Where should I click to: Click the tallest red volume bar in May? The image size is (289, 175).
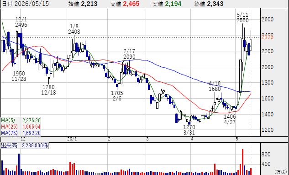(242, 162)
